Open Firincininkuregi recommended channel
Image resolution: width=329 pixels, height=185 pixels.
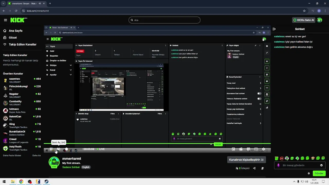[x=22, y=88]
